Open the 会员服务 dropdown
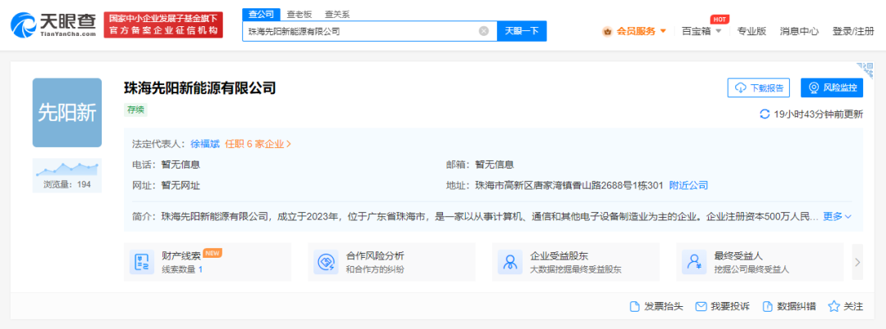 (641, 31)
